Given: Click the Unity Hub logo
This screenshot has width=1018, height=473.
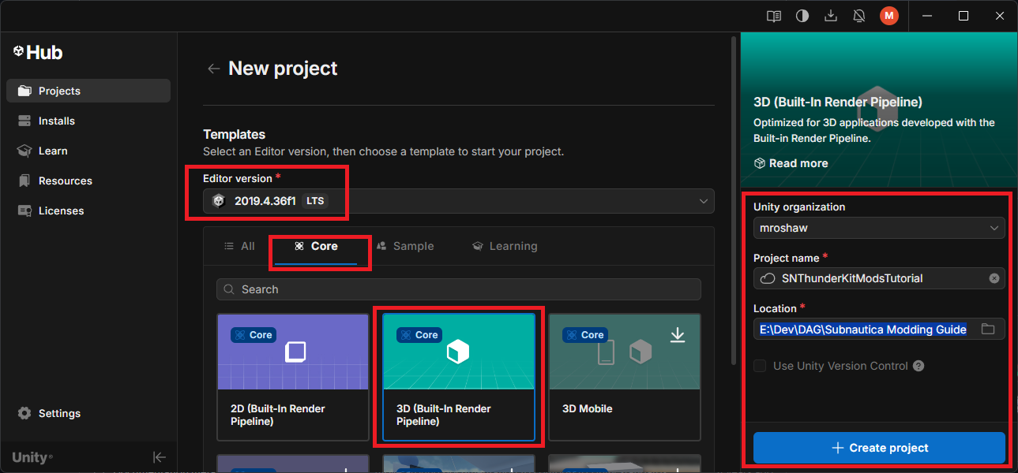Looking at the screenshot, I should [38, 53].
